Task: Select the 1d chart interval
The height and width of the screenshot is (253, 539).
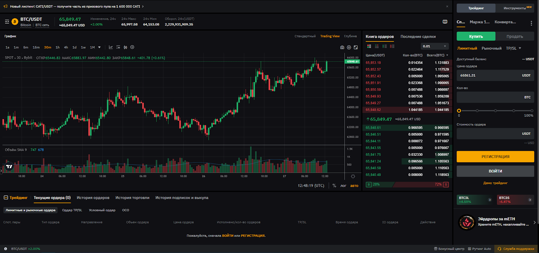Action: pos(74,47)
